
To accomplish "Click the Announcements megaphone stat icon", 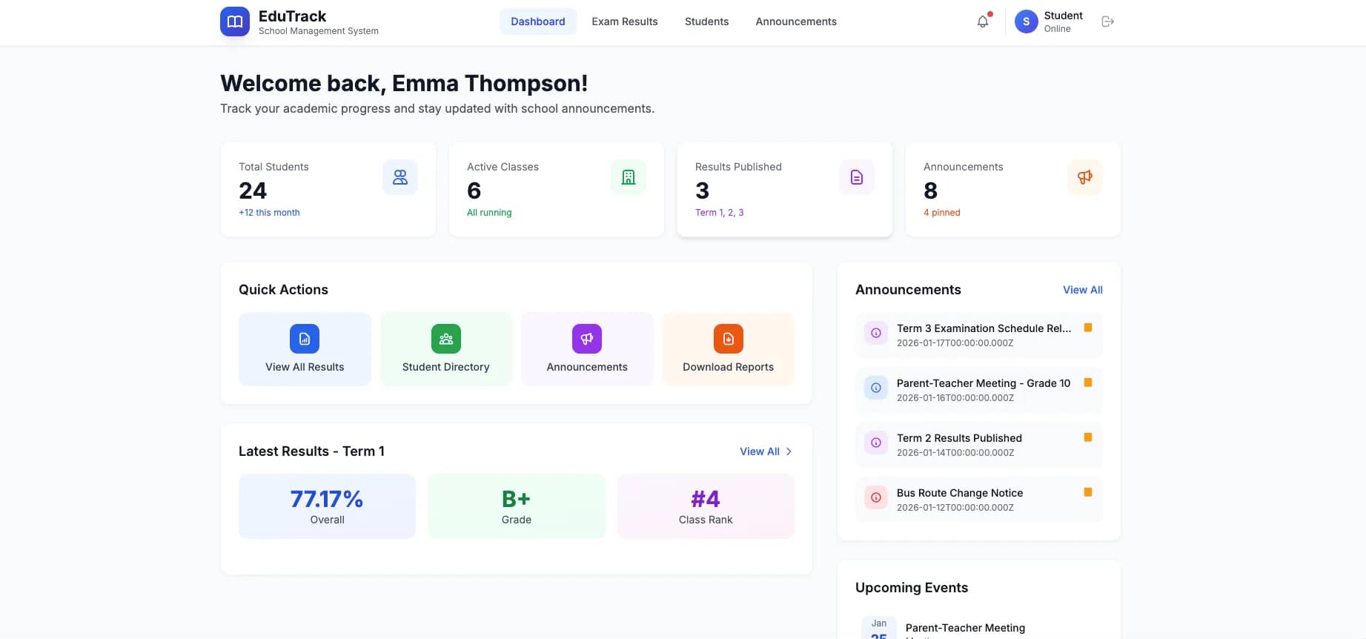I will click(1084, 177).
